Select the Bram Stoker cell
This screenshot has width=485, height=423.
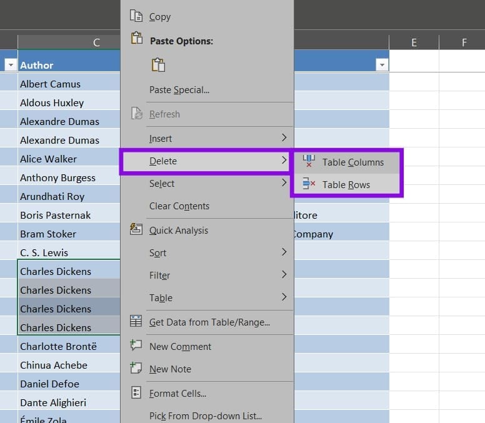coord(69,232)
